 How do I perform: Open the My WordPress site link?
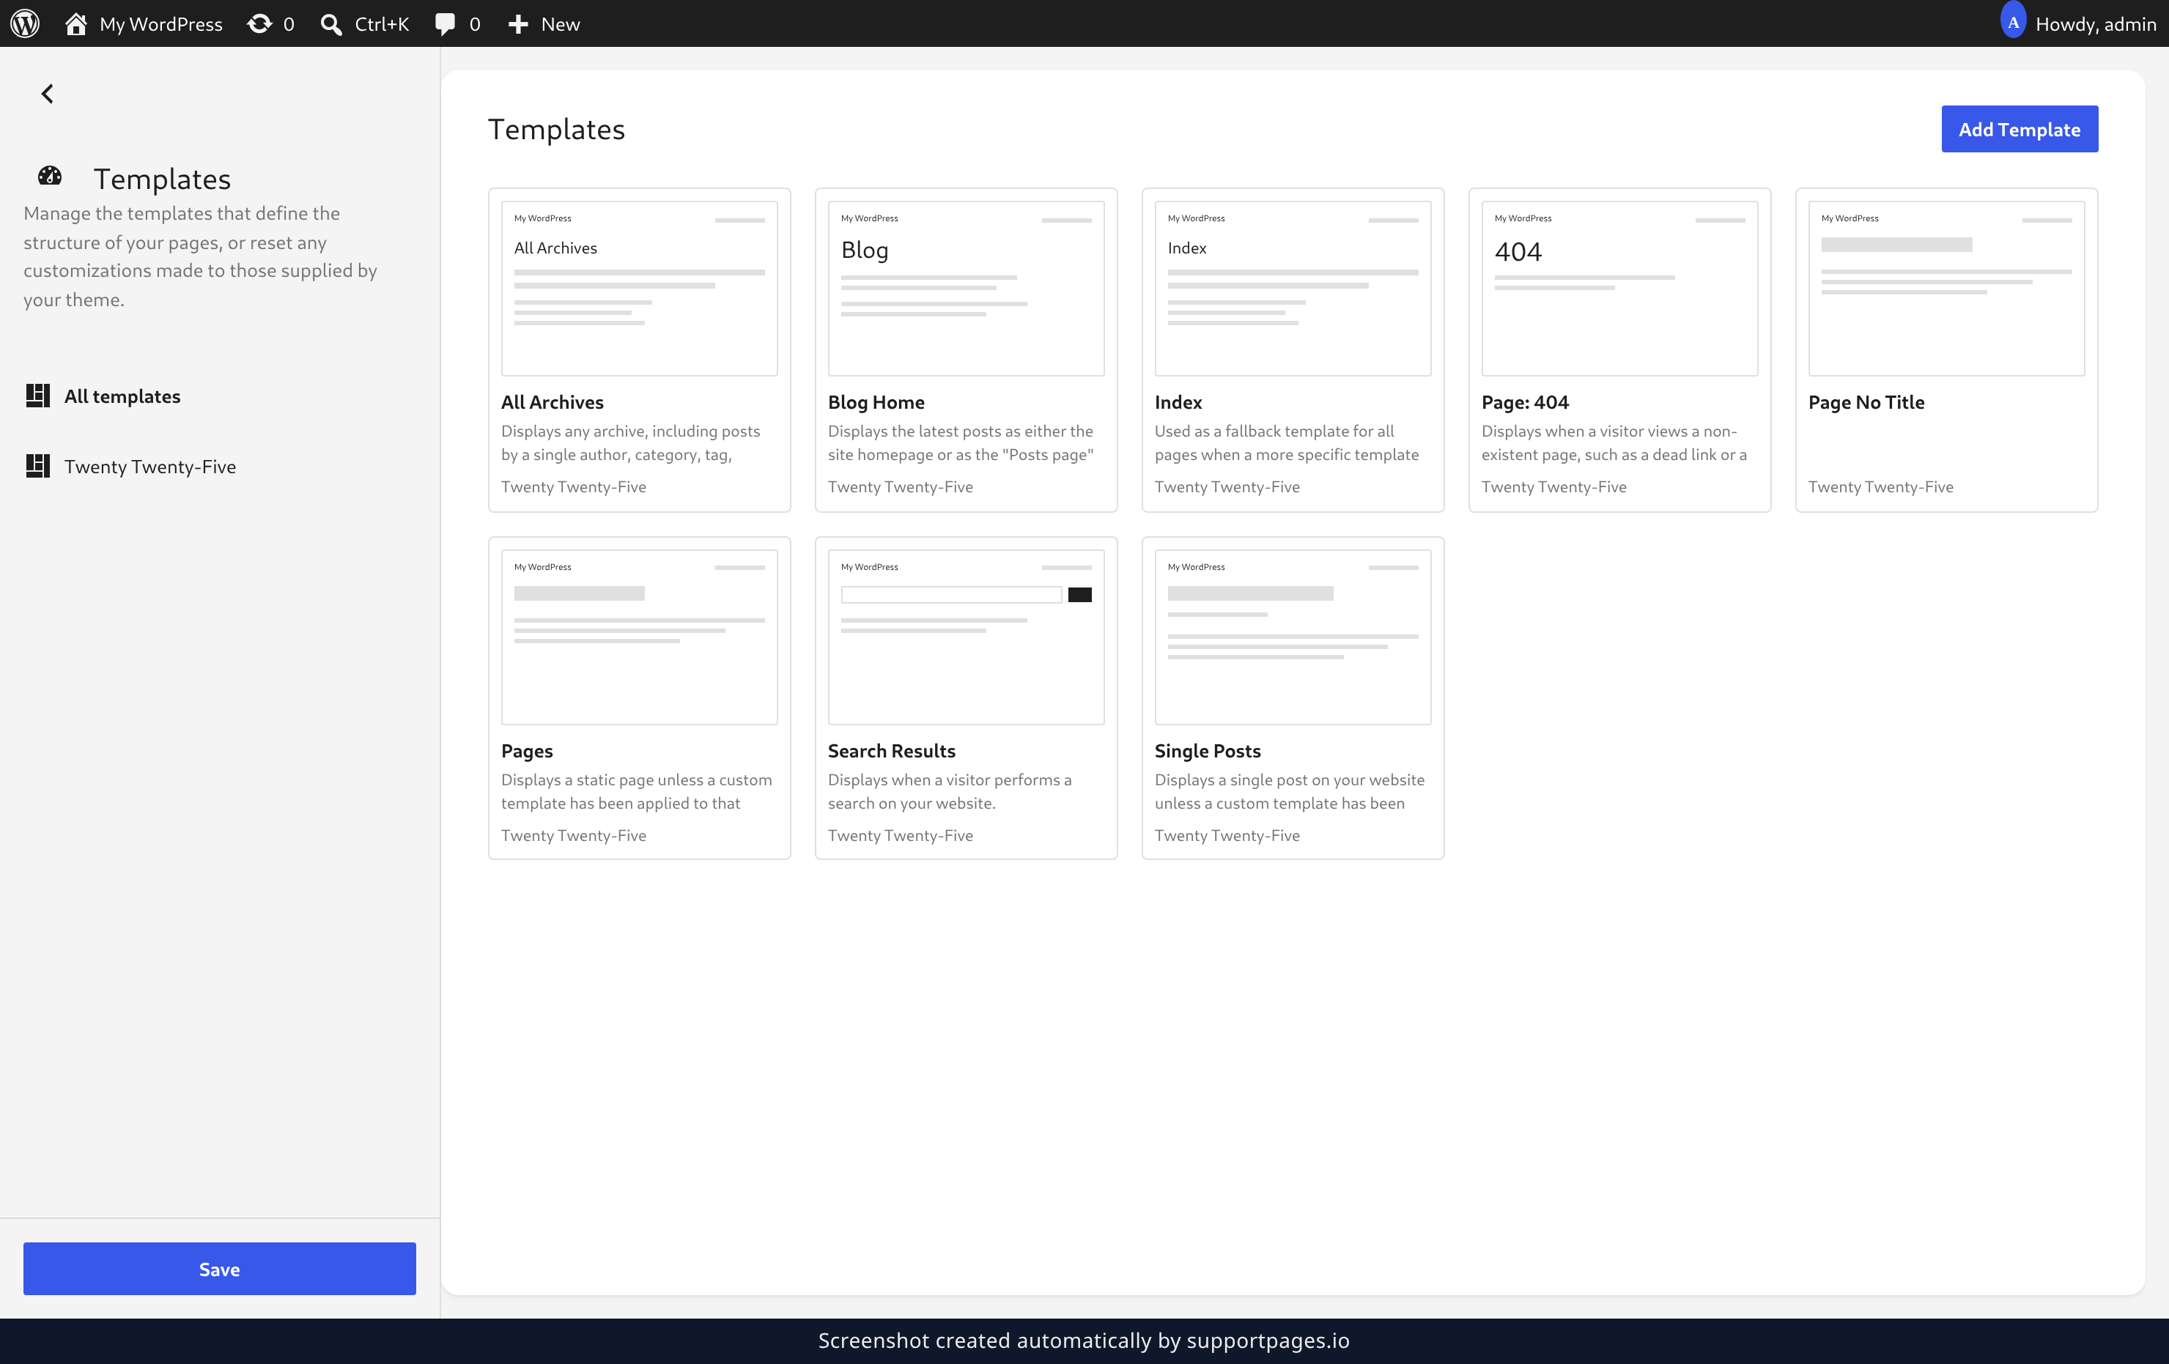tap(161, 24)
